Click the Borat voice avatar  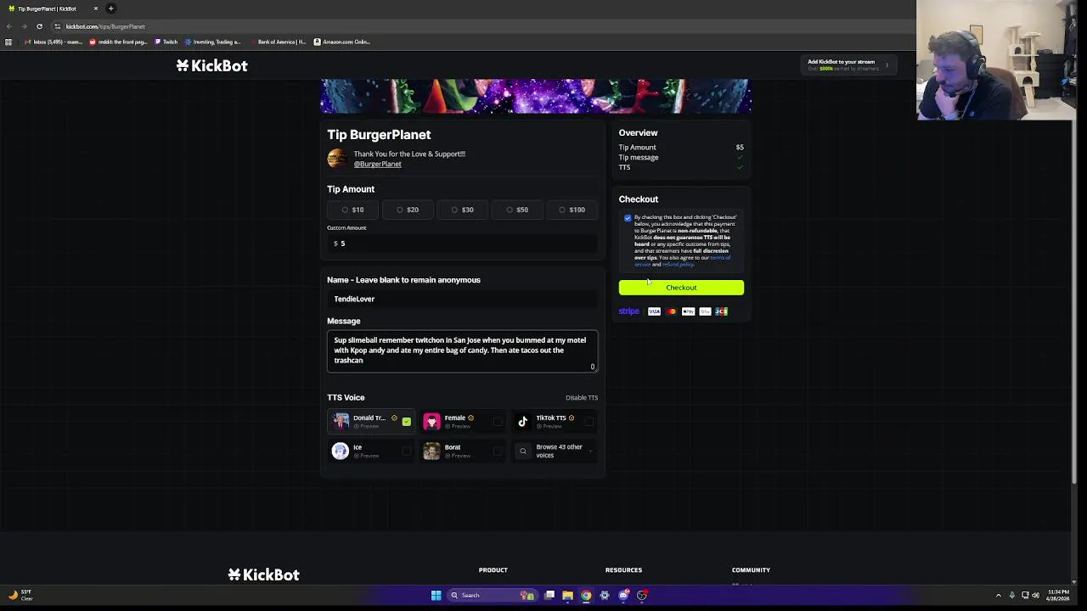(431, 451)
